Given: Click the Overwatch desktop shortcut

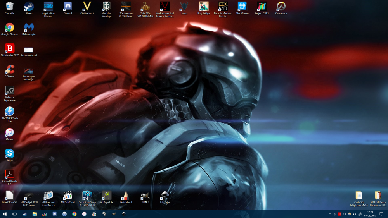Looking at the screenshot, I should [x=281, y=7].
